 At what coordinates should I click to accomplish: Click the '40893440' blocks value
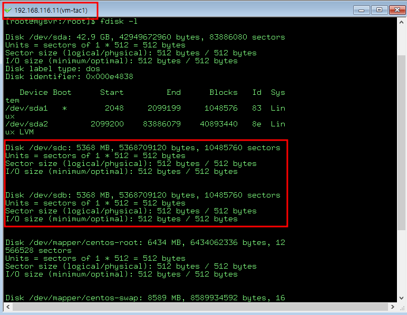219,124
